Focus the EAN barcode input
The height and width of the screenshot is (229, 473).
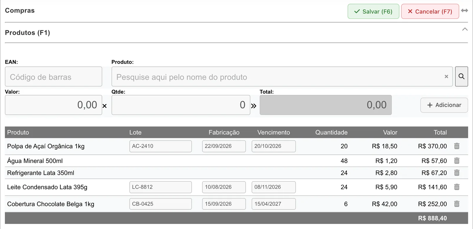coord(54,77)
